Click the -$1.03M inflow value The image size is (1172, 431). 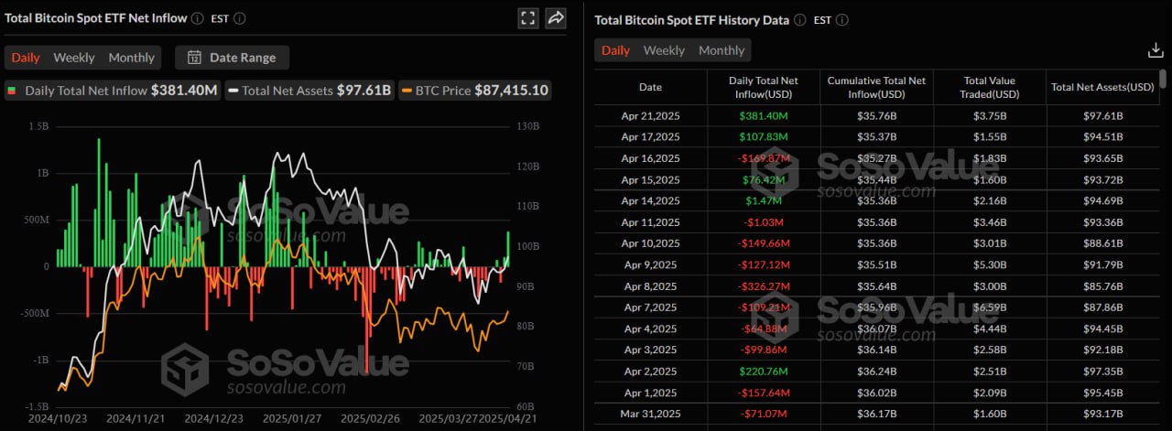[763, 222]
